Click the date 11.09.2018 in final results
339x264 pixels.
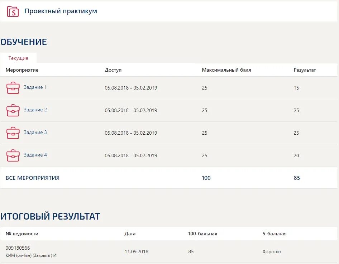(x=136, y=252)
